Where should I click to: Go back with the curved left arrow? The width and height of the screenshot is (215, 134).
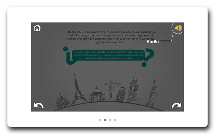[38, 105]
